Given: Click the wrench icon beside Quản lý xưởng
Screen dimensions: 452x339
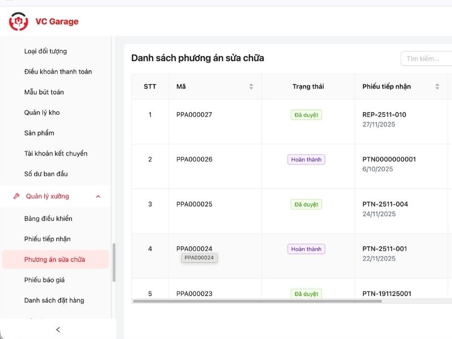Looking at the screenshot, I should click(x=16, y=196).
